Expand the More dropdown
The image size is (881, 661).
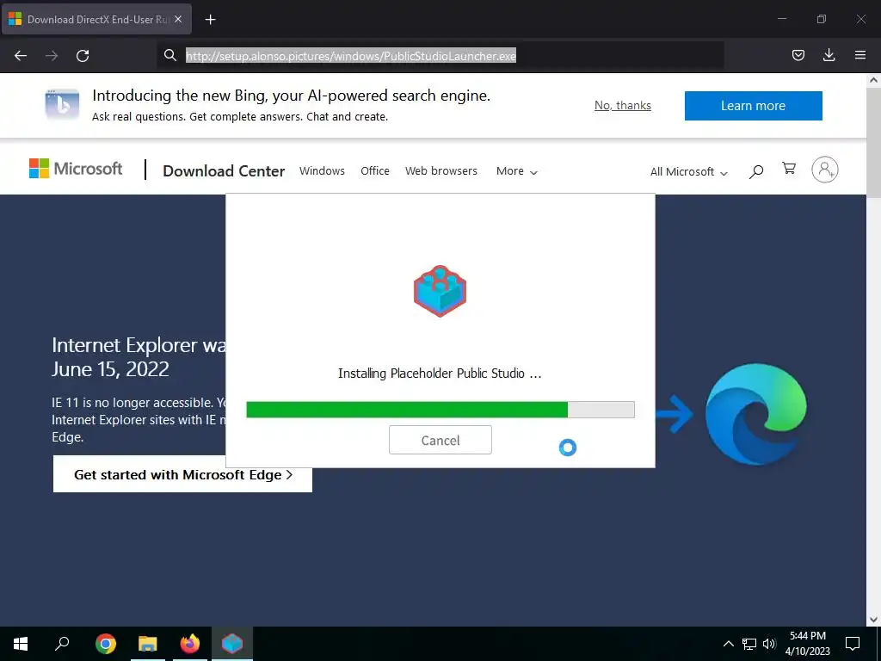[517, 171]
